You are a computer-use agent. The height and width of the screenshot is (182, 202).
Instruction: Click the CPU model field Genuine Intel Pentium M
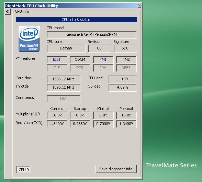[x=92, y=35]
